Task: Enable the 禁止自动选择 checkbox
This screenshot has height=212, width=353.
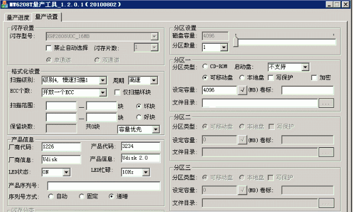Action: (49, 48)
